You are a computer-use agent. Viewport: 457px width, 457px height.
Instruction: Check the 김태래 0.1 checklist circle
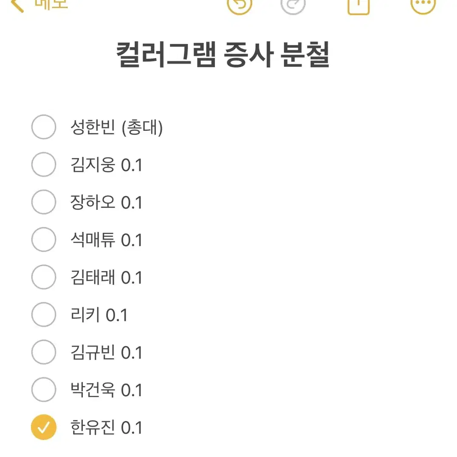[44, 277]
